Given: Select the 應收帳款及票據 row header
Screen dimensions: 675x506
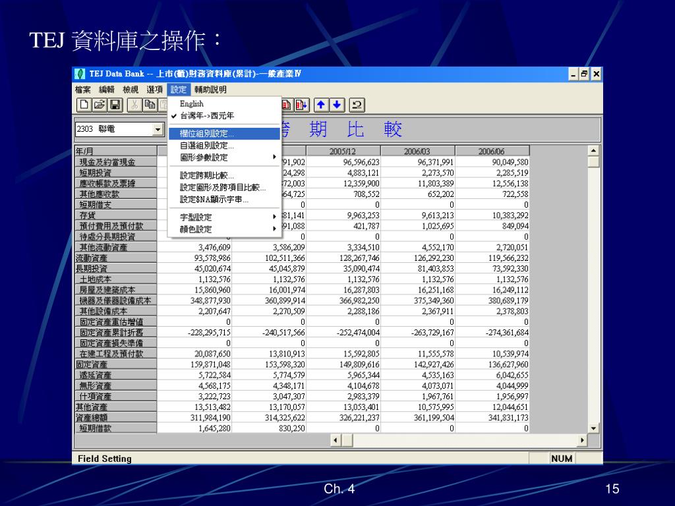Looking at the screenshot, I should click(x=116, y=183).
